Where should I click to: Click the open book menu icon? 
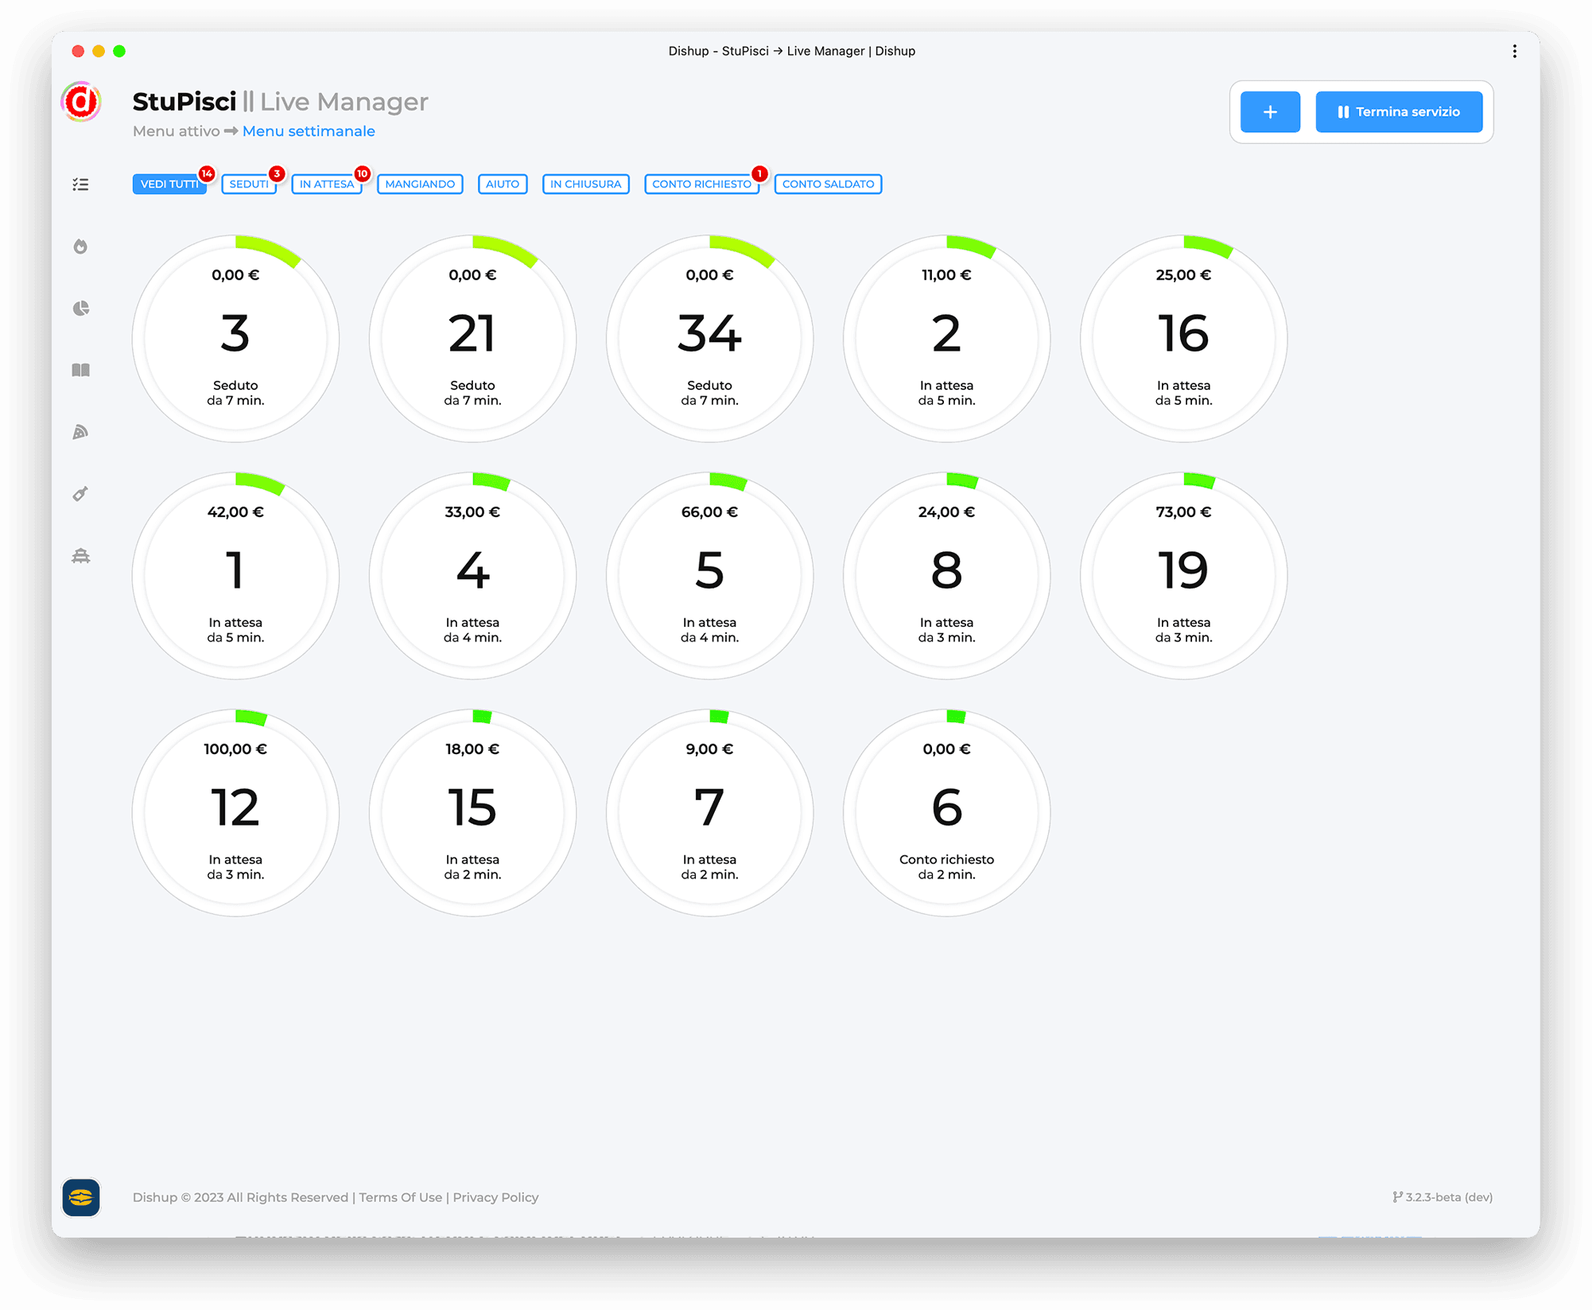coord(80,370)
